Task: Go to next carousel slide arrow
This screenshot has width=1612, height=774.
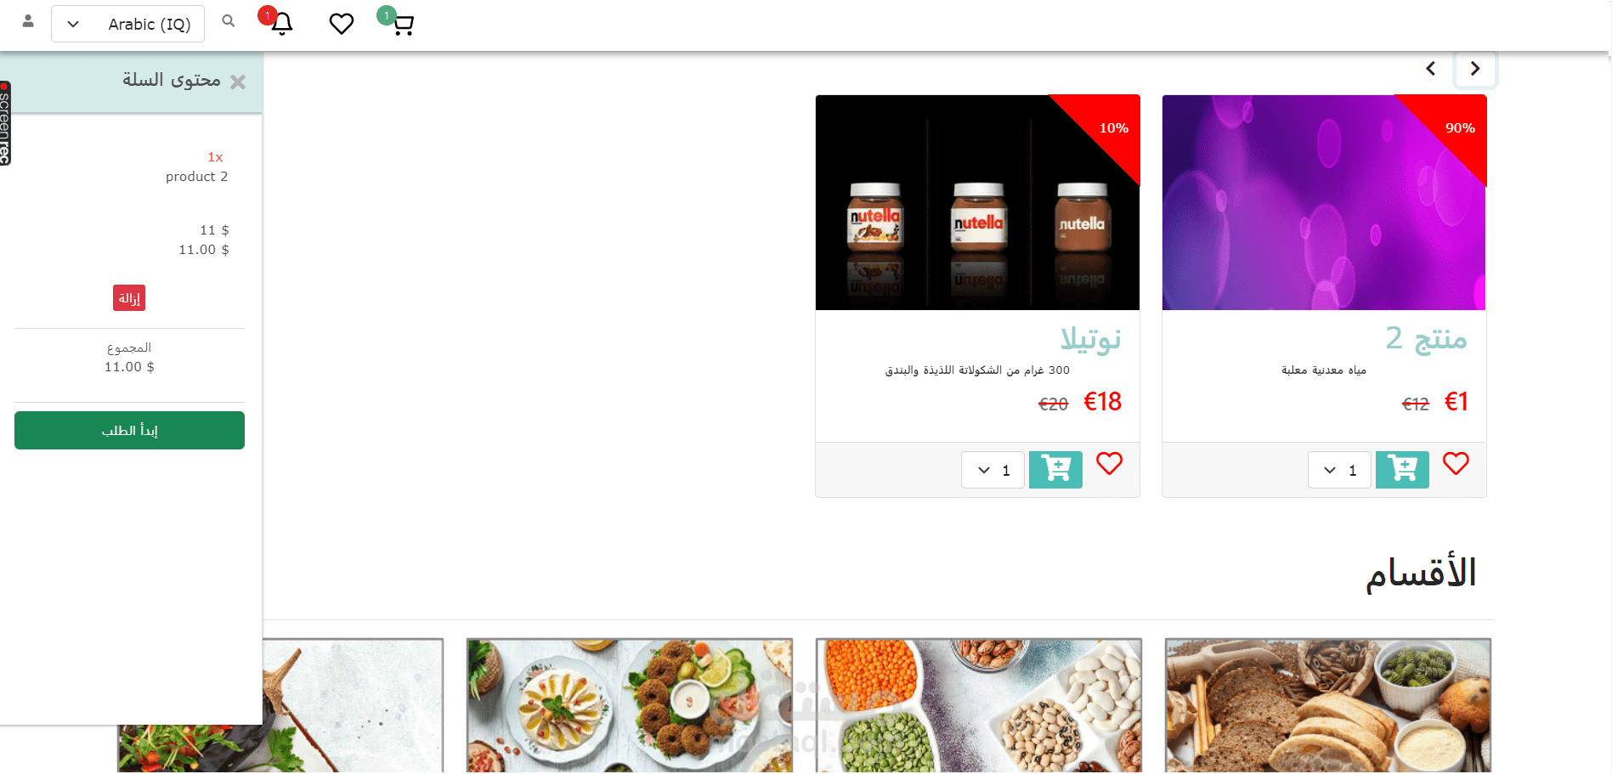Action: click(x=1475, y=69)
